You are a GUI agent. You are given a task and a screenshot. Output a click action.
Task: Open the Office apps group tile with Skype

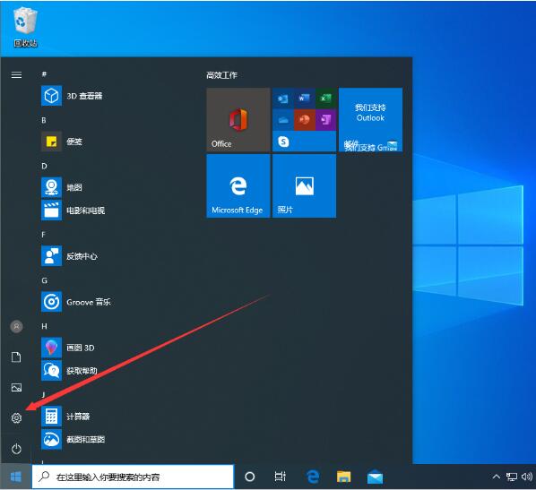point(304,120)
